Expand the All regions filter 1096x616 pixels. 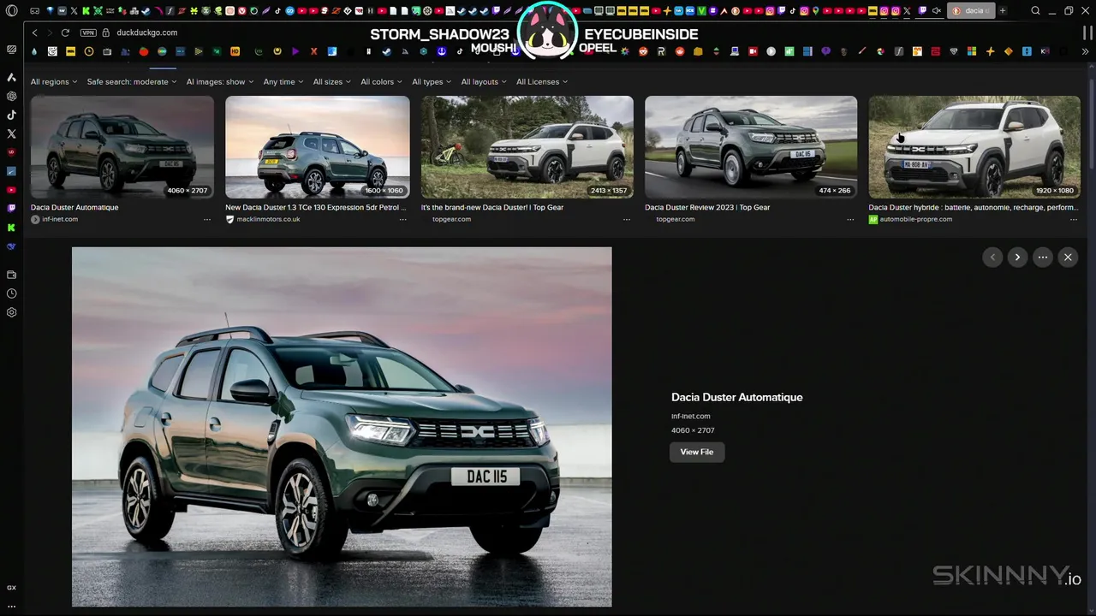coord(54,82)
